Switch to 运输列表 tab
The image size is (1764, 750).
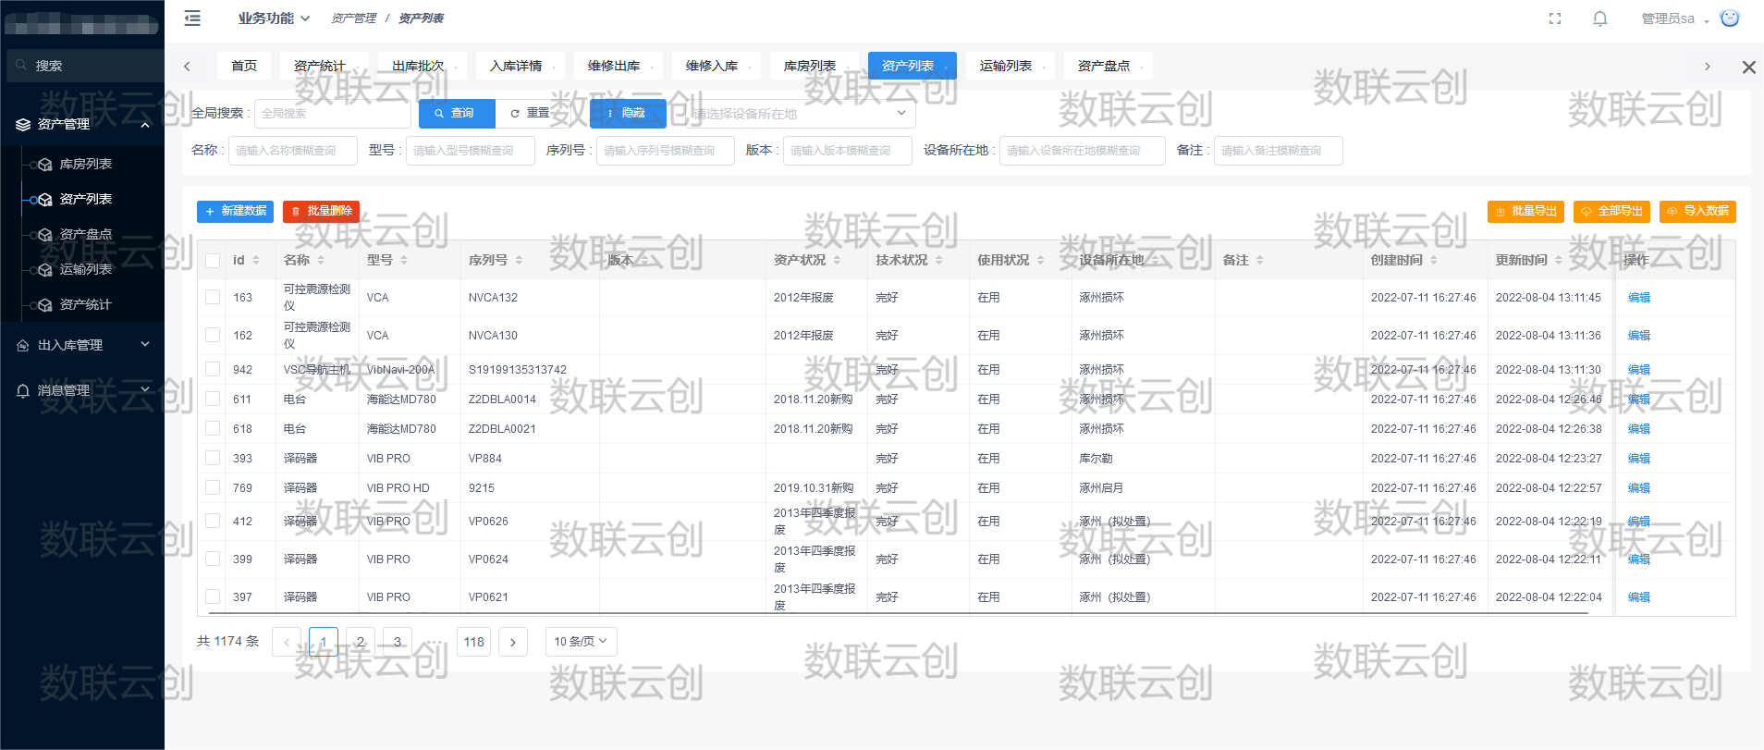pos(1010,66)
